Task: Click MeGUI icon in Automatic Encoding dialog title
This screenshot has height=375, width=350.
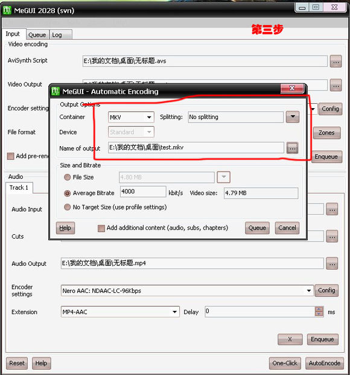Action: click(56, 91)
